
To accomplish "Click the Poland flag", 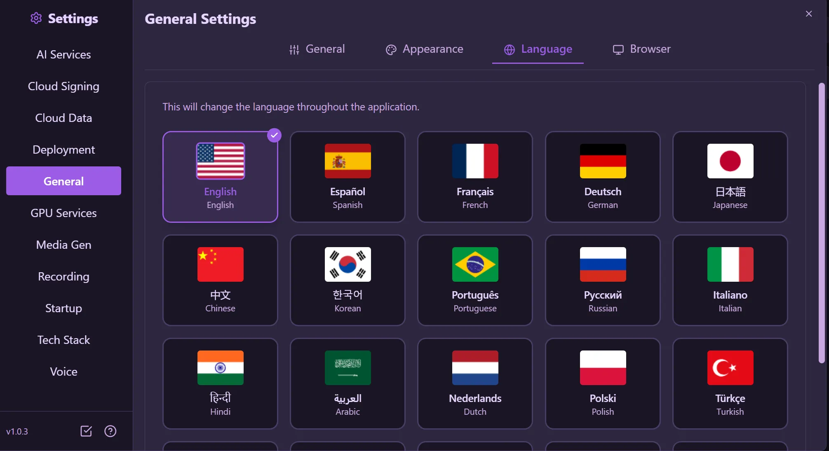I will tap(603, 368).
